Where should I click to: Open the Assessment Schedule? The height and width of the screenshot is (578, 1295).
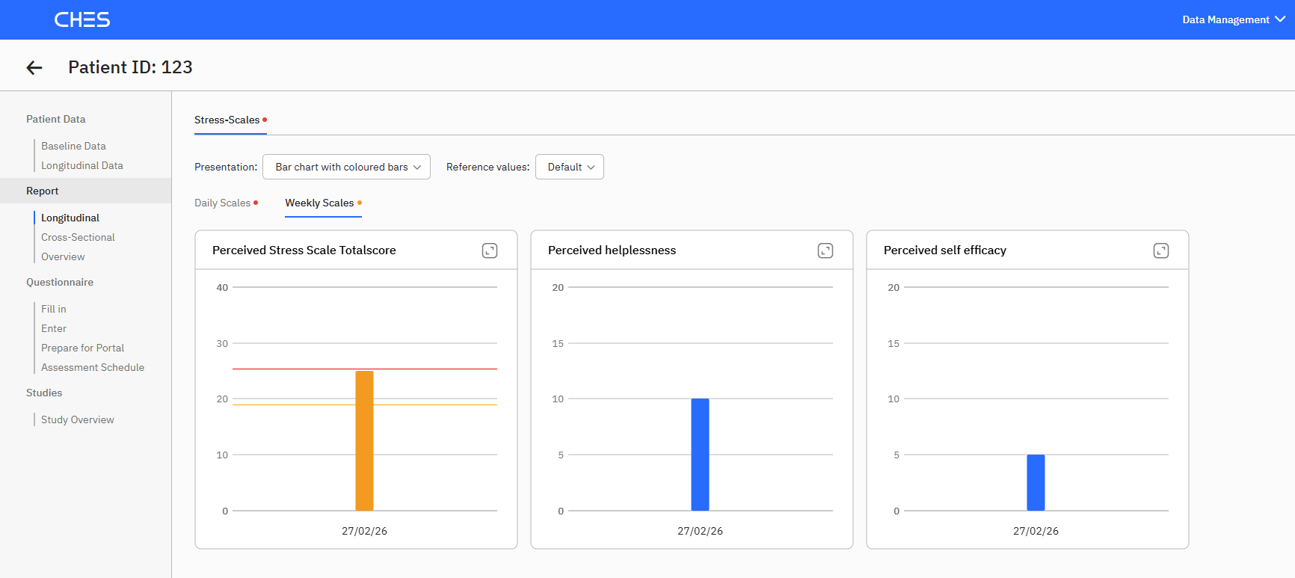[93, 367]
